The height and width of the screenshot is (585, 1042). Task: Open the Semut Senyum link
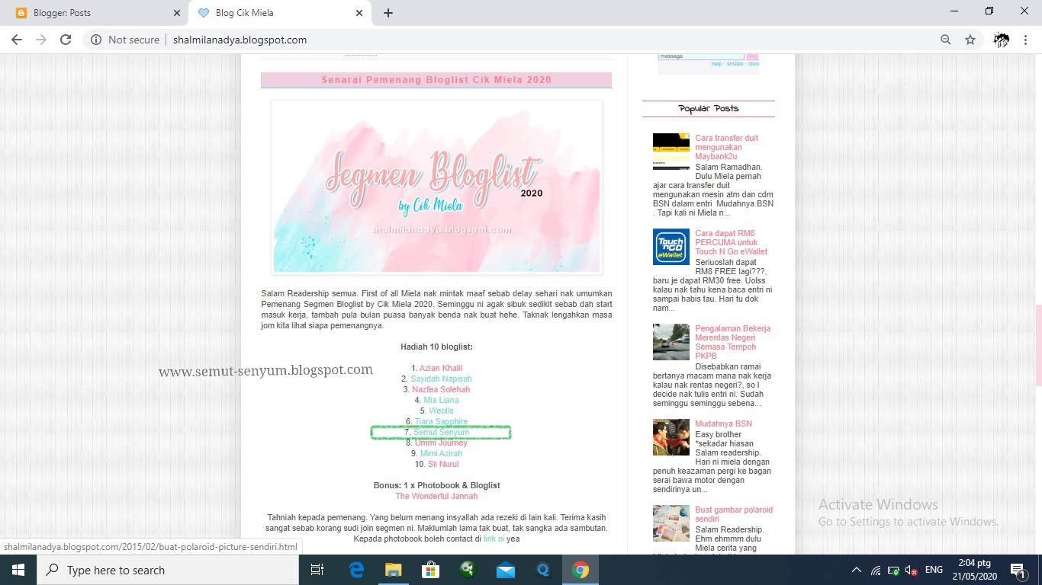tap(441, 432)
